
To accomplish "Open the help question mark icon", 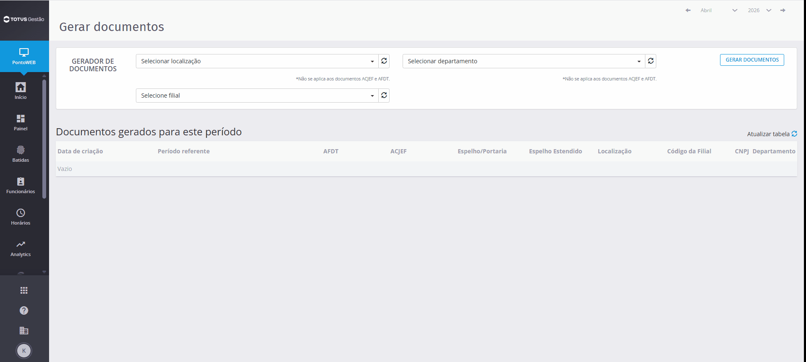I will click(24, 310).
